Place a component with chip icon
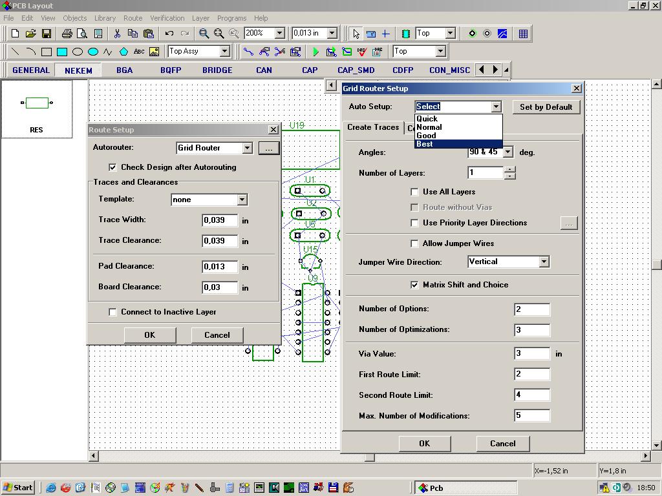 406,34
